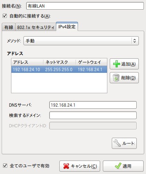Screen dimensions: 146x174
Task: Click the DNSサーバ input field
Action: point(93,105)
